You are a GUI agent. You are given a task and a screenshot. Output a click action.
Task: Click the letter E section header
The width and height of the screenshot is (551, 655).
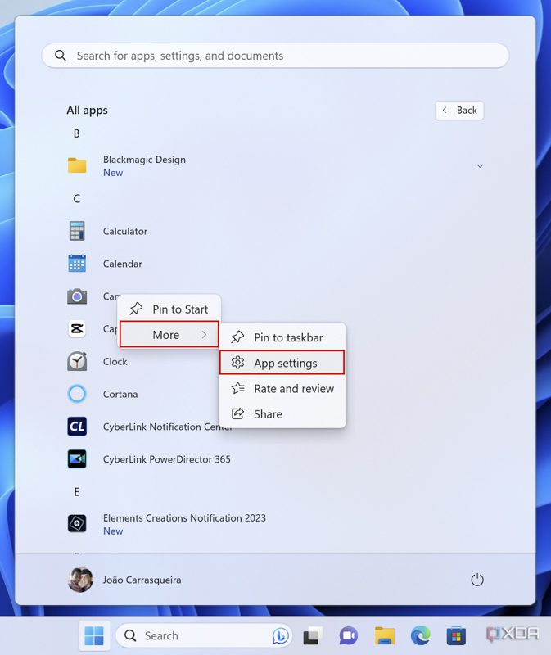point(76,492)
